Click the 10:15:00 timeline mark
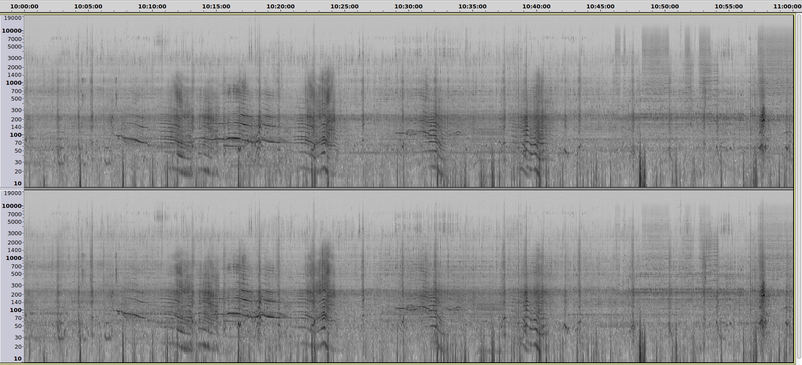 (216, 7)
